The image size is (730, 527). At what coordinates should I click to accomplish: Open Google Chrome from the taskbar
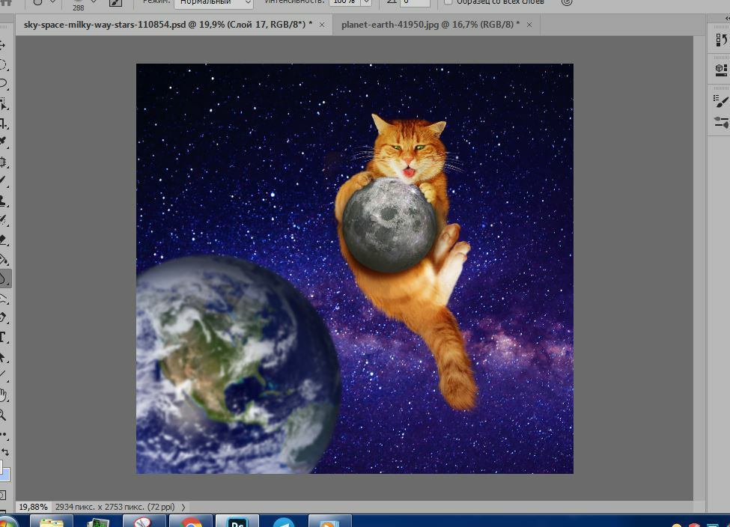tap(191, 522)
